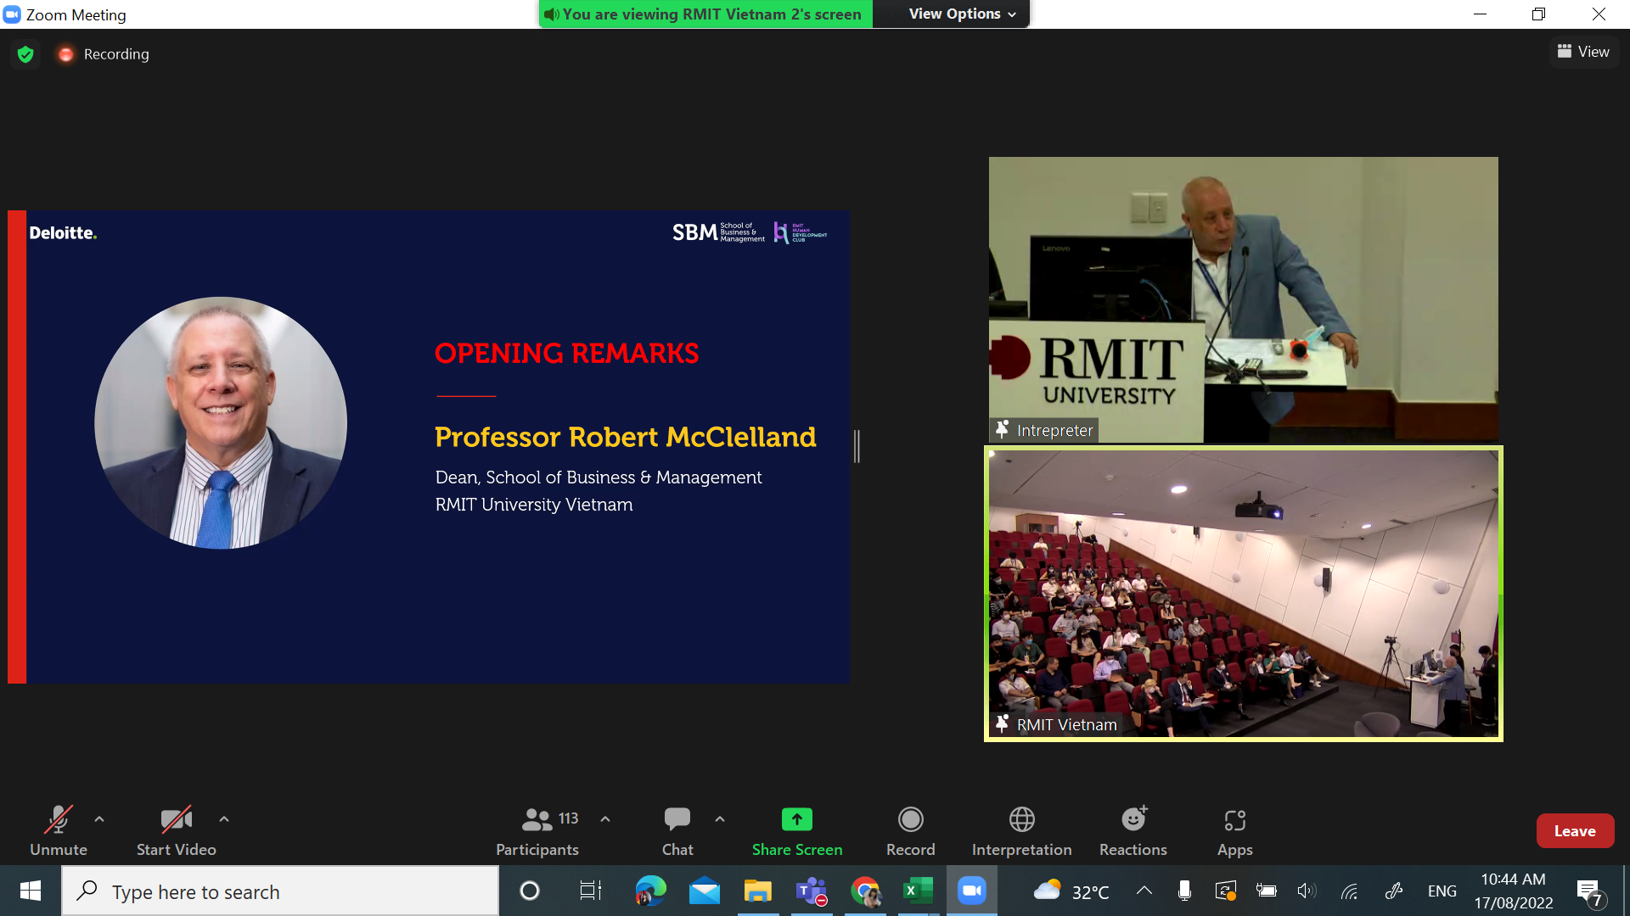This screenshot has width=1630, height=916.
Task: Leave the meeting
Action: (1575, 831)
